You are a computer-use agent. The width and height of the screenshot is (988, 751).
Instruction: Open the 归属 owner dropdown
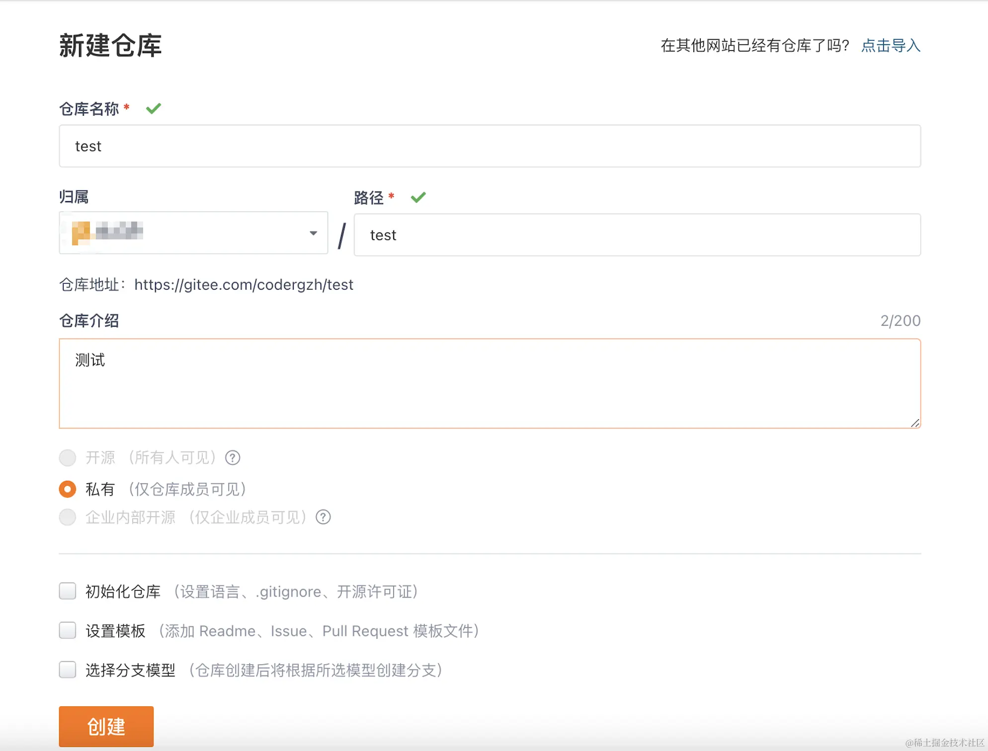[194, 232]
